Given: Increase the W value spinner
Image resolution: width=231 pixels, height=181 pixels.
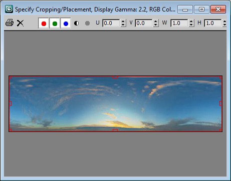Looking at the screenshot, I should coord(191,21).
